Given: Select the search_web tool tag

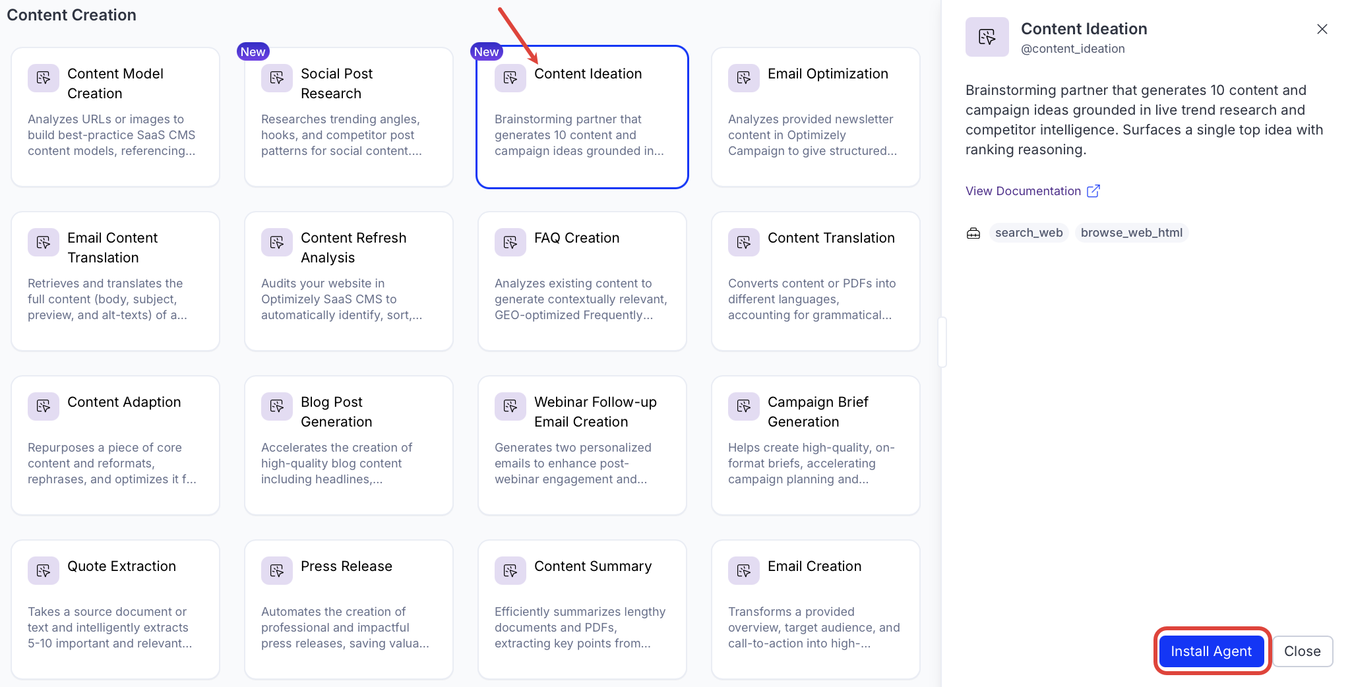Looking at the screenshot, I should 1028,233.
